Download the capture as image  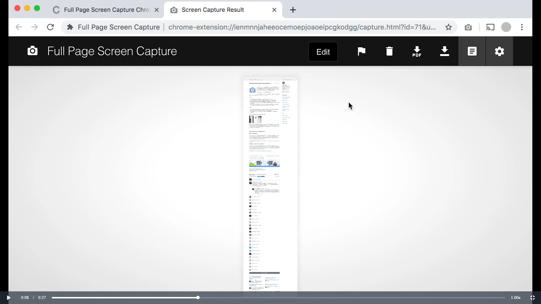pyautogui.click(x=445, y=51)
